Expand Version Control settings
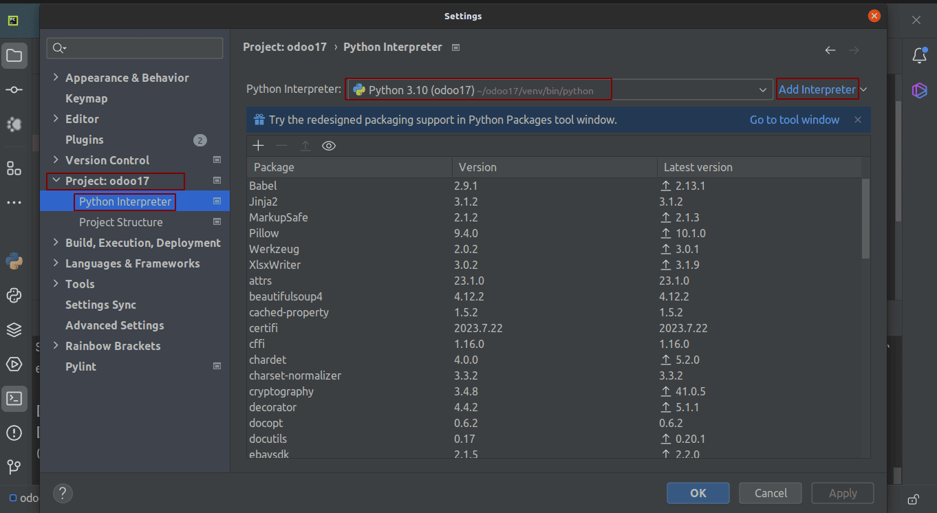Image resolution: width=937 pixels, height=513 pixels. pyautogui.click(x=56, y=160)
